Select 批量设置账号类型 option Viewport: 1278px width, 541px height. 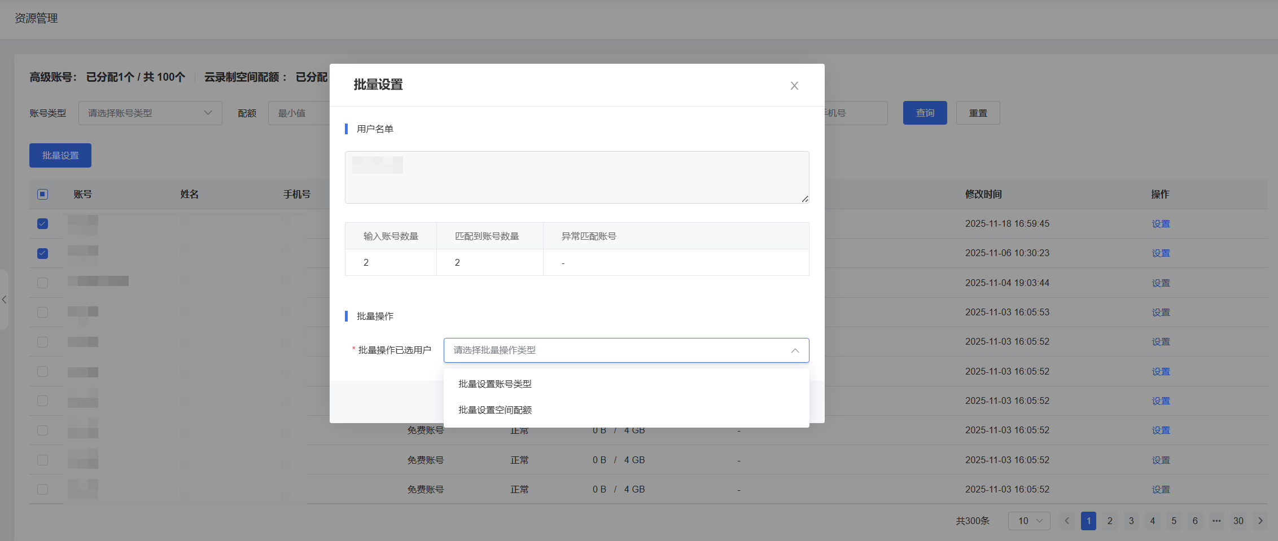pos(494,384)
